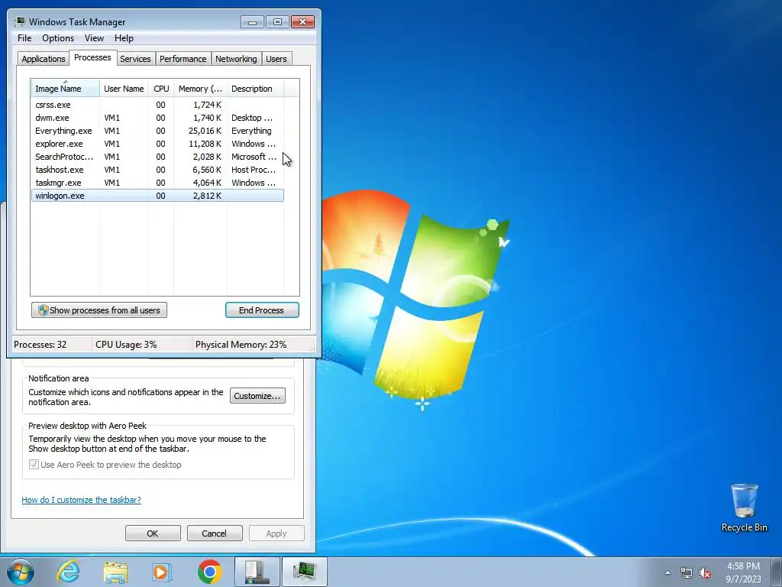Click Processes: 32 status text
Image resolution: width=782 pixels, height=587 pixels.
[x=40, y=345]
